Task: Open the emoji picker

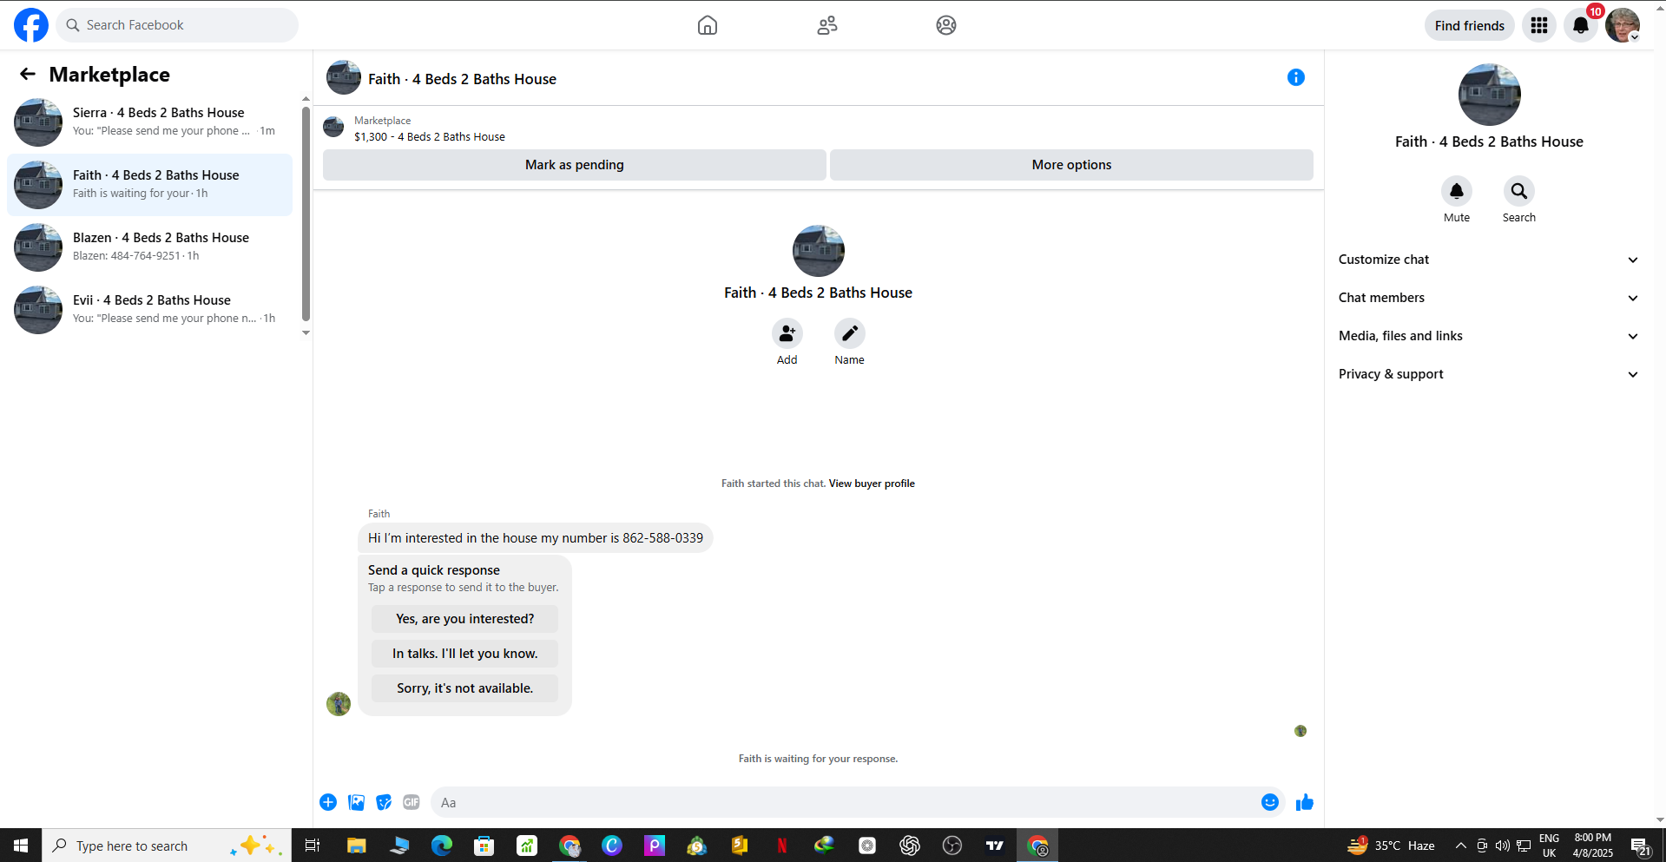Action: point(1270,802)
